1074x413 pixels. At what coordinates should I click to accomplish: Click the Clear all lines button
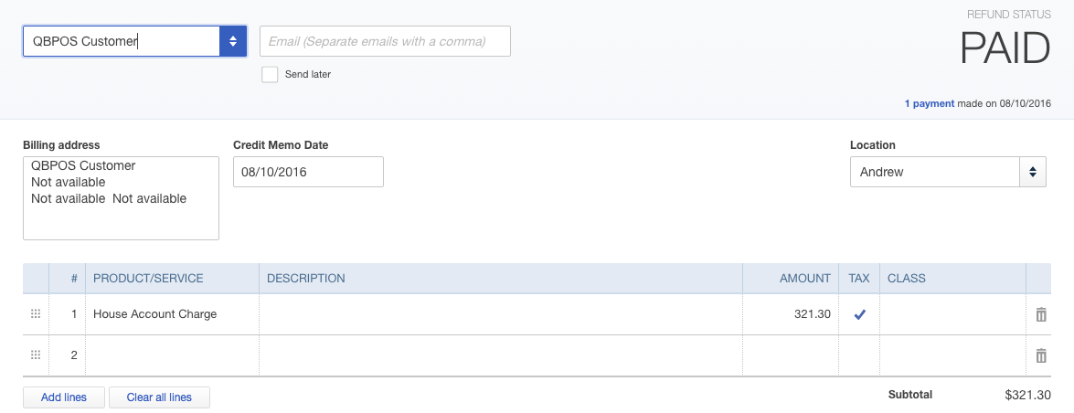tap(159, 397)
